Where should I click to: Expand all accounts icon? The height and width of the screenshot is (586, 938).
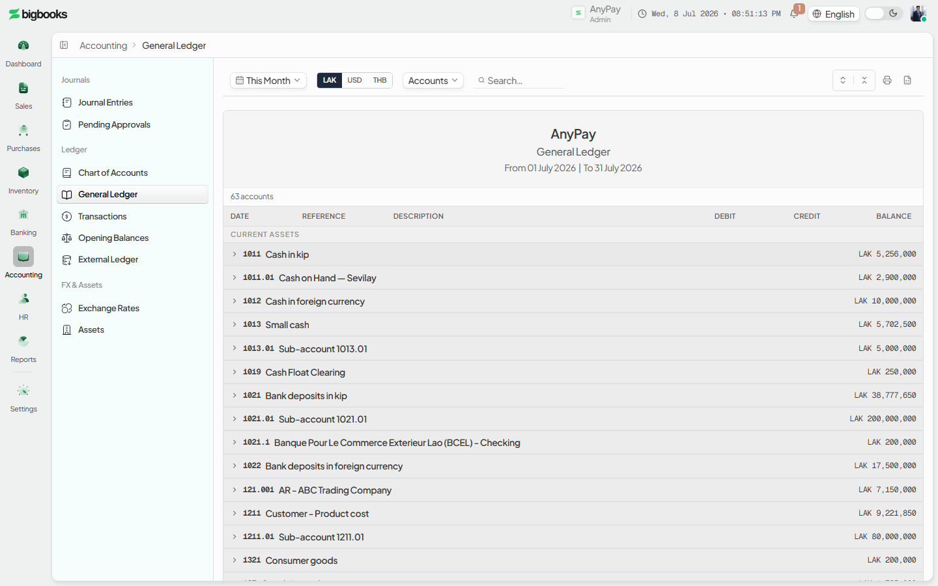pyautogui.click(x=843, y=80)
